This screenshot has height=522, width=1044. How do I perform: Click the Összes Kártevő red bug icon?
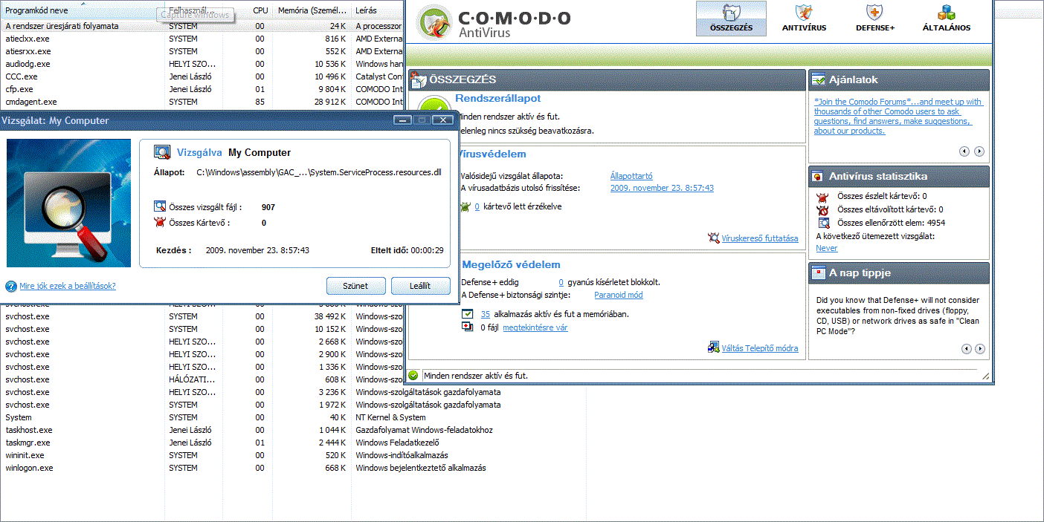(159, 222)
